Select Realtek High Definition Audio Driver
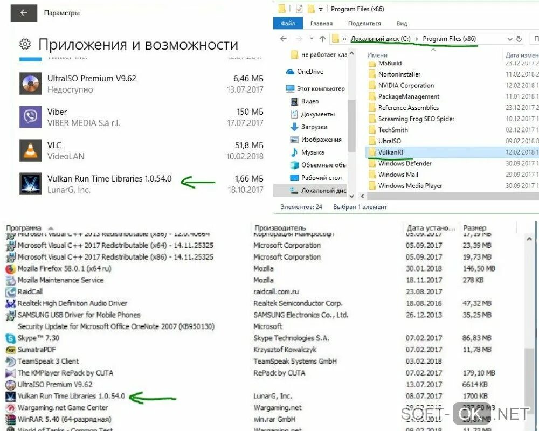The height and width of the screenshot is (431, 539). (x=66, y=303)
